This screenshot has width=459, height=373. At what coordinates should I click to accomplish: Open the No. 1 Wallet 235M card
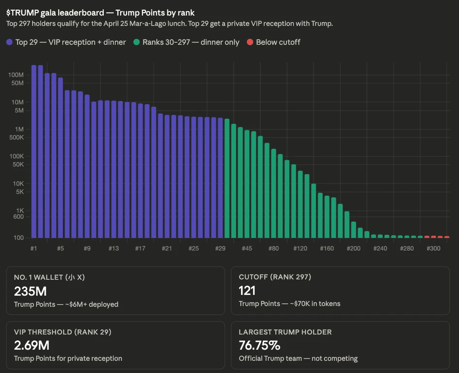pyautogui.click(x=115, y=290)
